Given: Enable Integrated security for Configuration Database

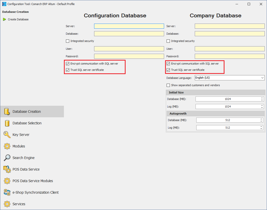Looking at the screenshot, I should click(68, 41).
